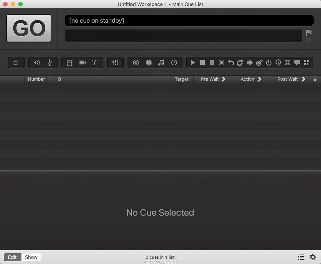Expand the Action column arrow
The height and width of the screenshot is (264, 321).
(x=259, y=79)
